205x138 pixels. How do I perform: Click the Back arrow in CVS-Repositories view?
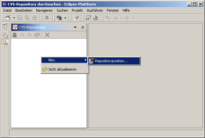[22, 35]
